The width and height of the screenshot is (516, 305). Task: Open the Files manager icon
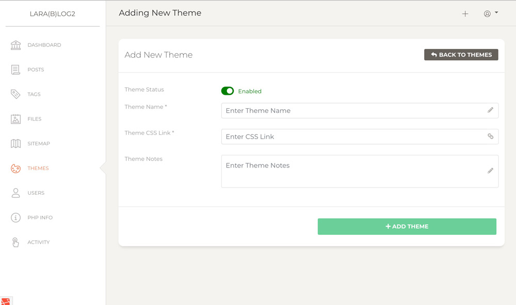click(16, 119)
